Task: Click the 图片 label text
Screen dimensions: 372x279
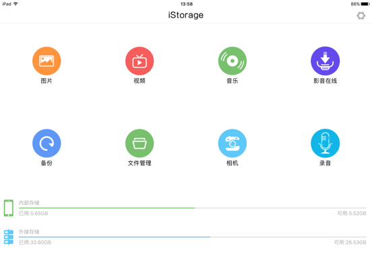Action: point(46,81)
